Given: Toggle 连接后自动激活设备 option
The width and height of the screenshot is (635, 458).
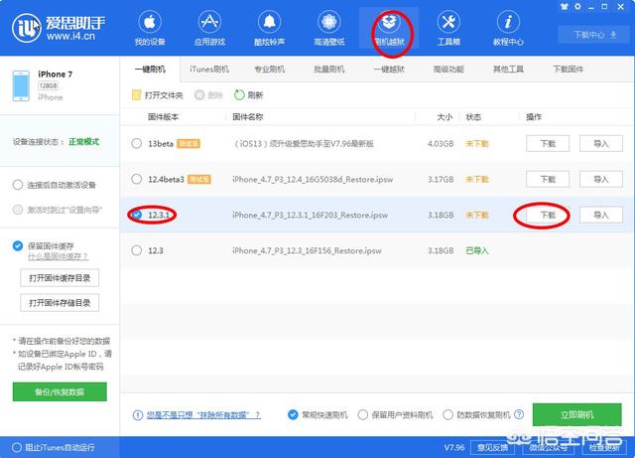Looking at the screenshot, I should pos(18,185).
